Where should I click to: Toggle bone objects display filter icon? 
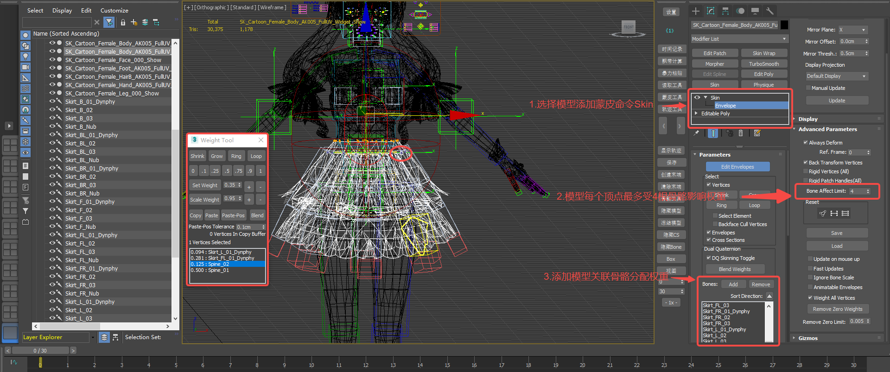(x=25, y=120)
